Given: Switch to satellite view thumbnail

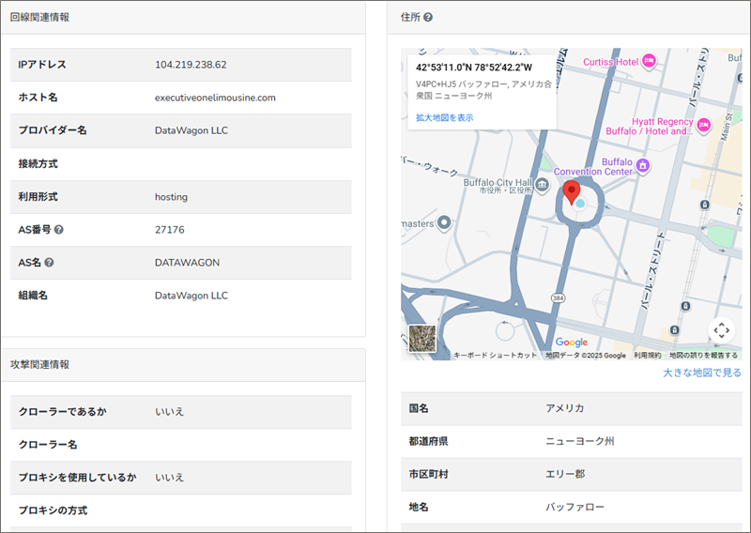Looking at the screenshot, I should click(x=422, y=338).
